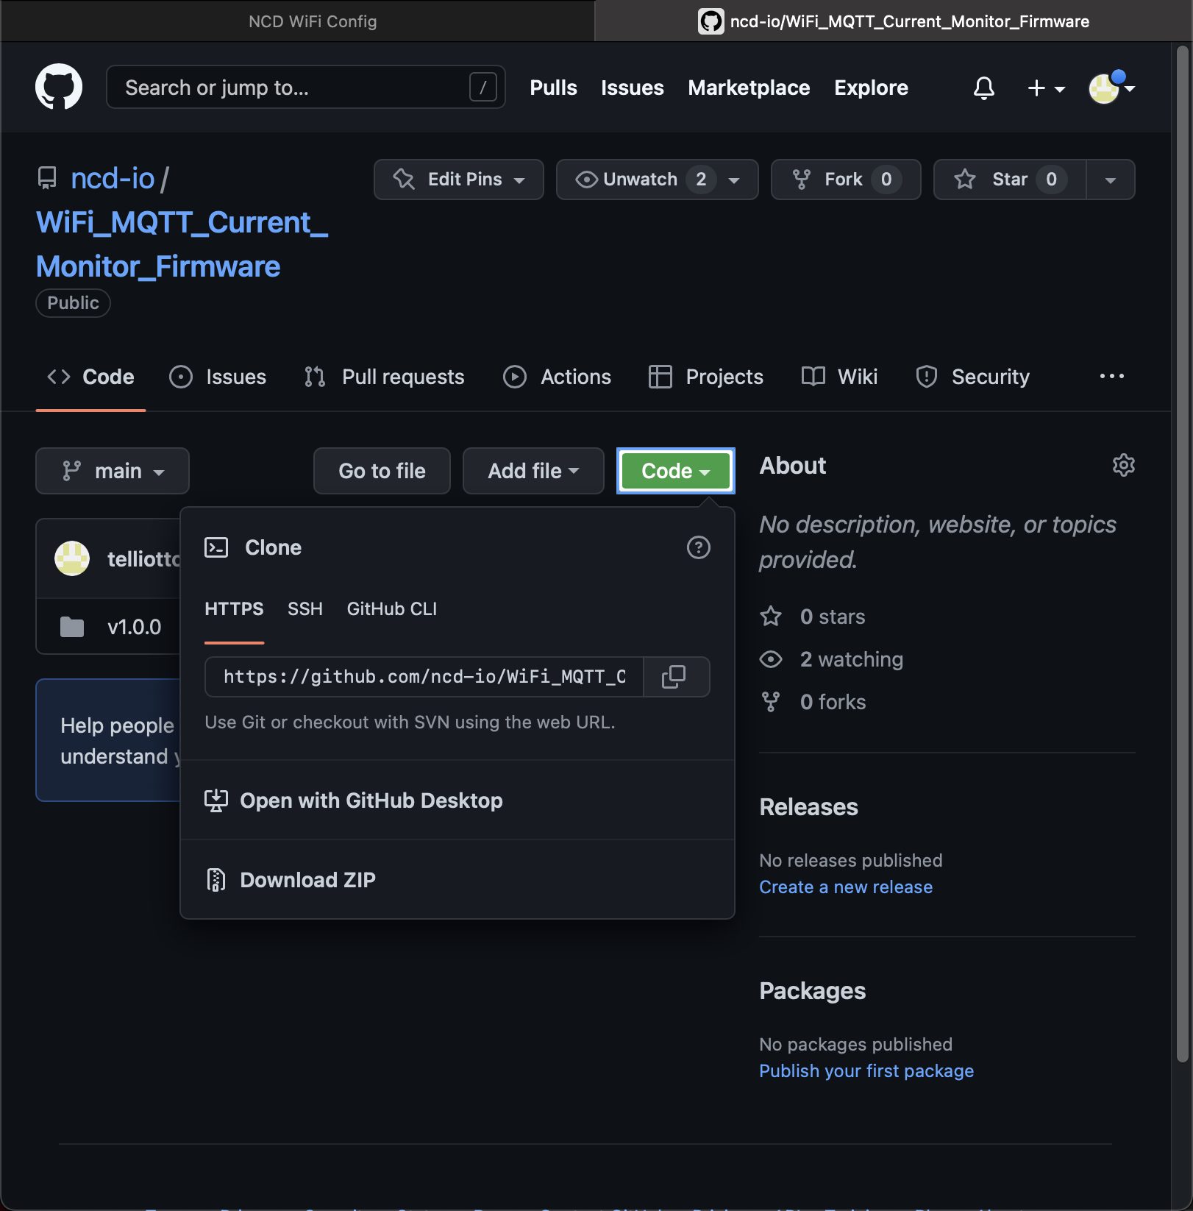This screenshot has height=1211, width=1193.
Task: Click the GitHub home logo
Action: (59, 86)
